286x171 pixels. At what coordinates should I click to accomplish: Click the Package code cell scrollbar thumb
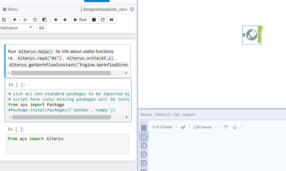pos(61,117)
